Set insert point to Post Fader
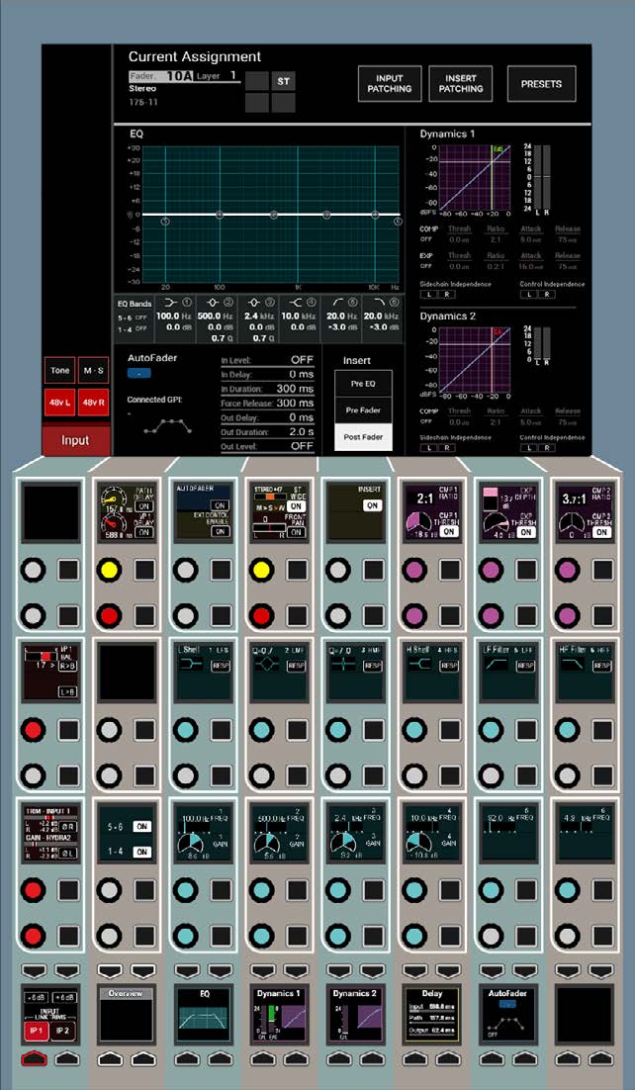635x1090 pixels. [x=363, y=437]
